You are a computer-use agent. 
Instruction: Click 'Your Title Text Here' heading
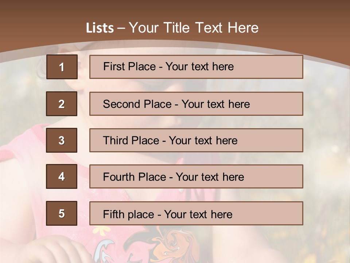click(194, 28)
